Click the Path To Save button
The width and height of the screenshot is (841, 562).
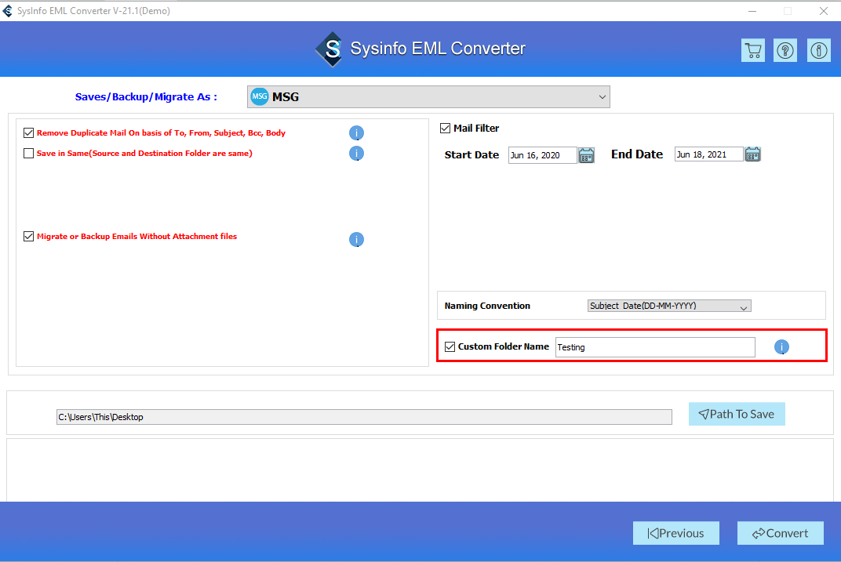(x=736, y=414)
